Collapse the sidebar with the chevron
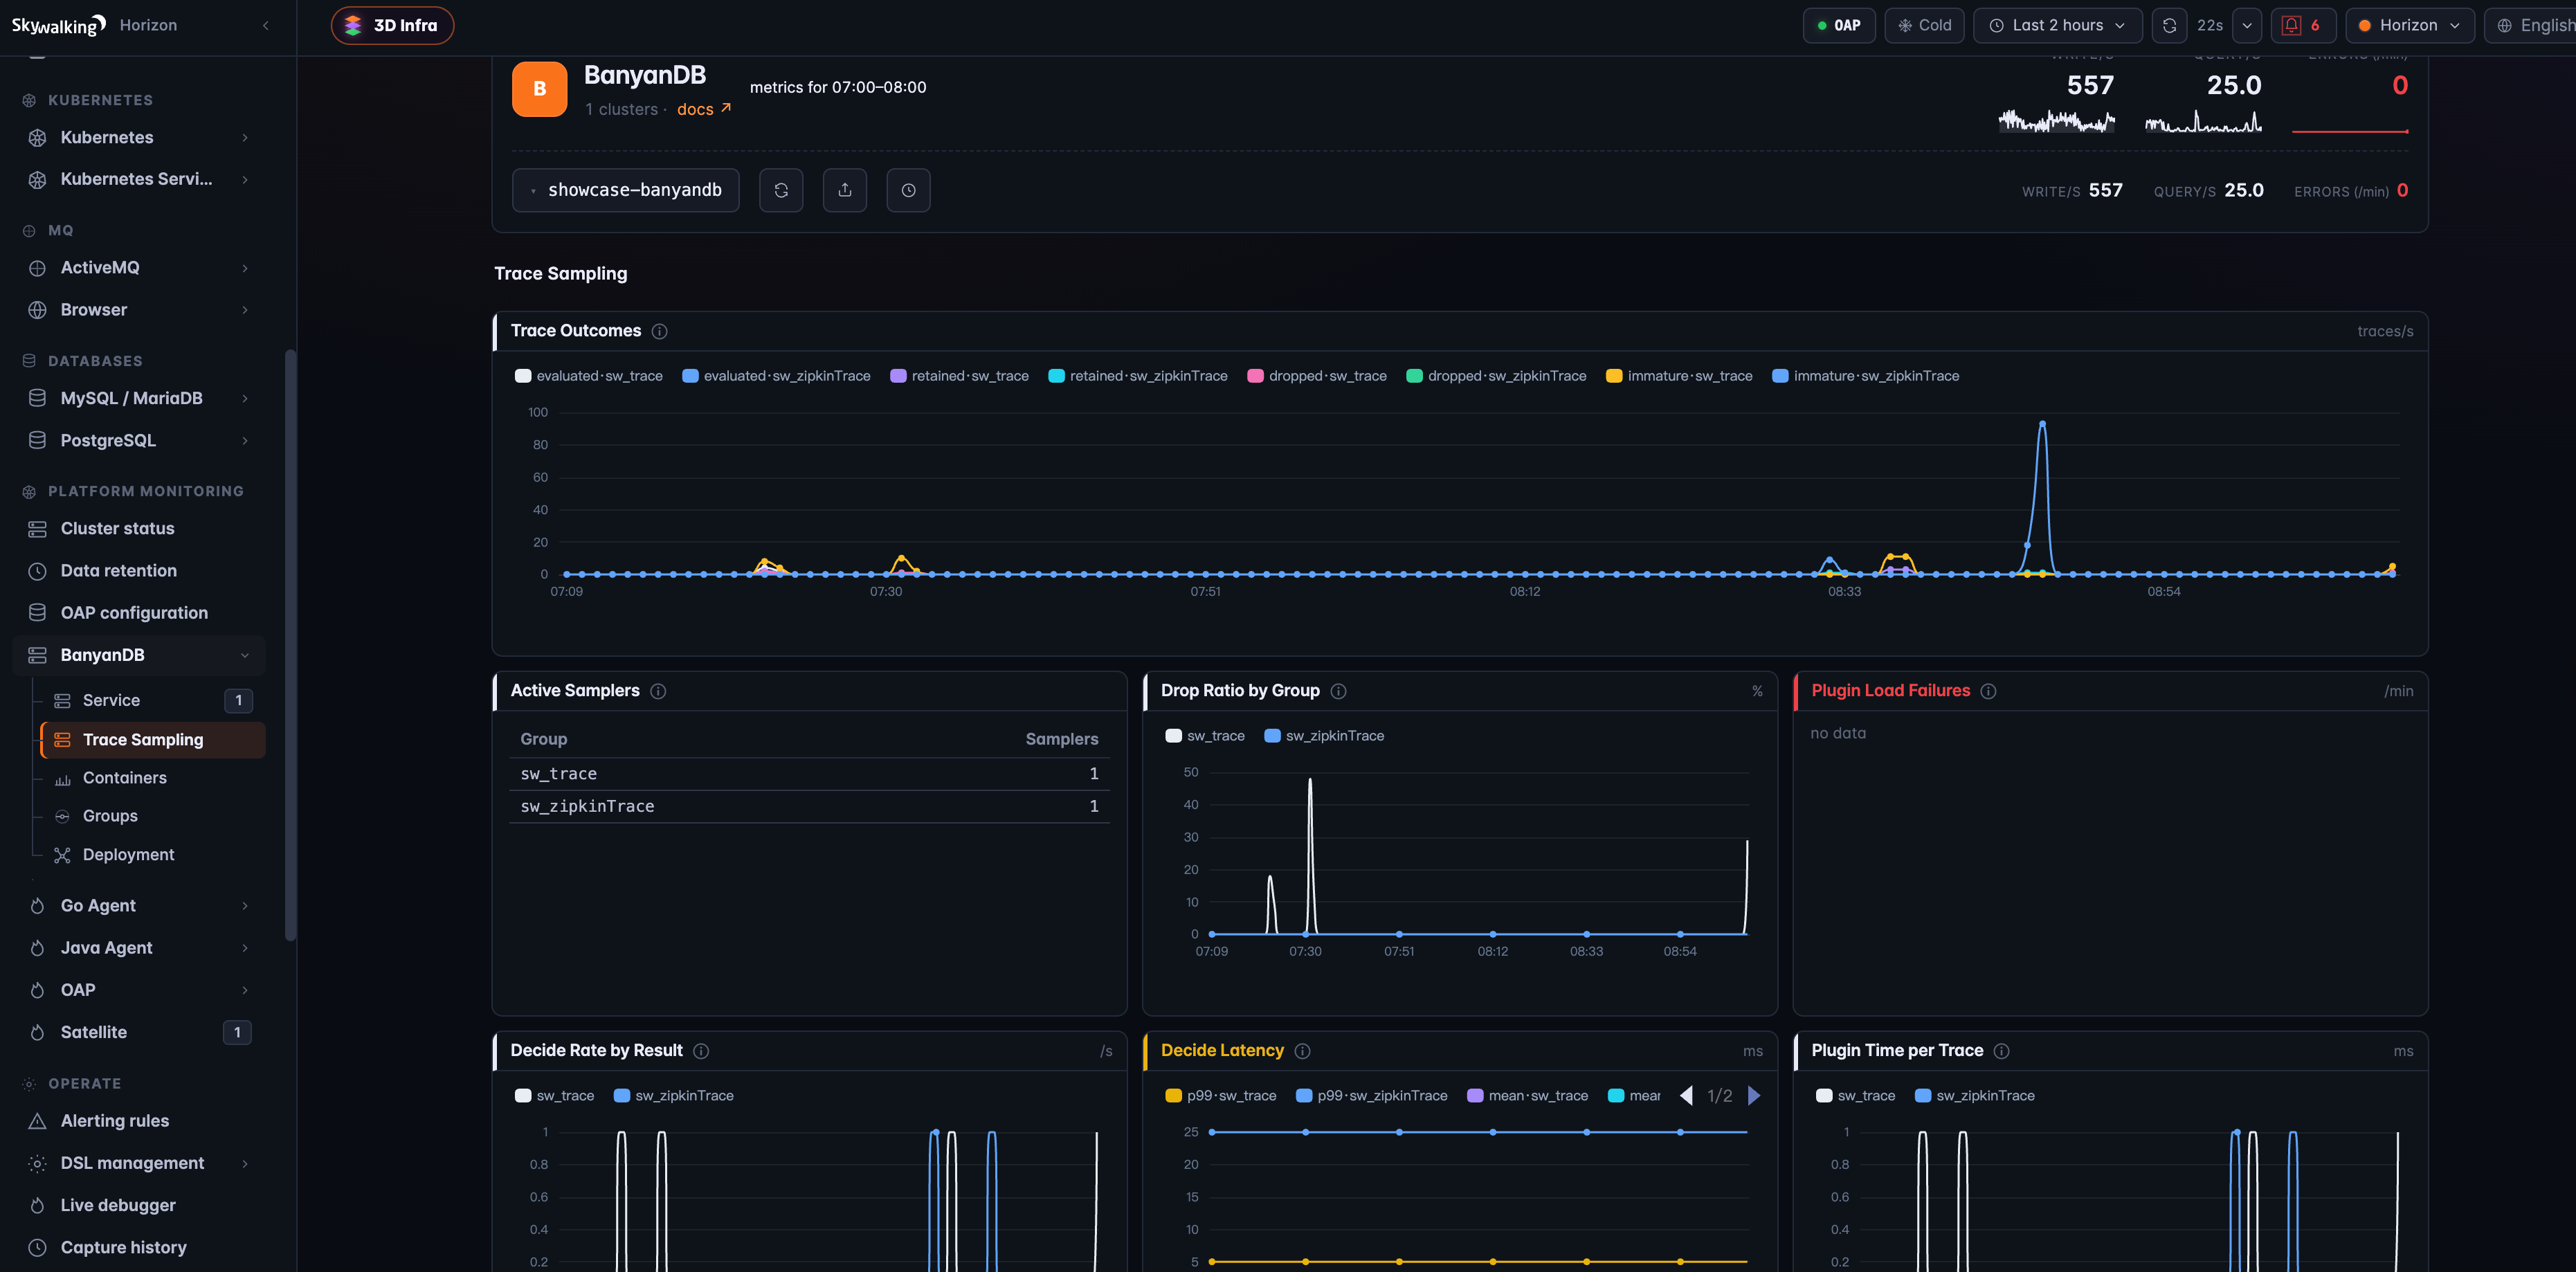This screenshot has width=2576, height=1272. [265, 25]
